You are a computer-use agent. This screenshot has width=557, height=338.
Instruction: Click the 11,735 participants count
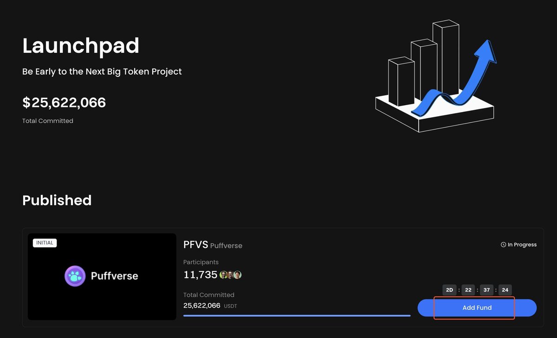201,275
